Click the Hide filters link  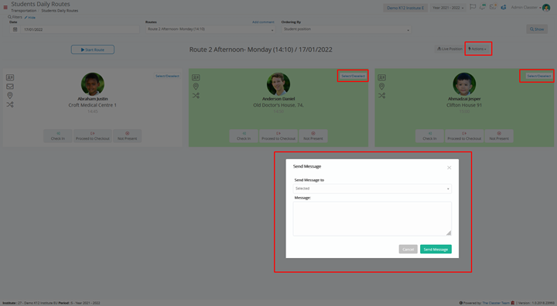click(30, 18)
